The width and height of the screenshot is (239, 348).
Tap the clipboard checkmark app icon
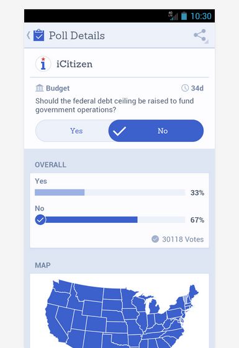point(38,35)
